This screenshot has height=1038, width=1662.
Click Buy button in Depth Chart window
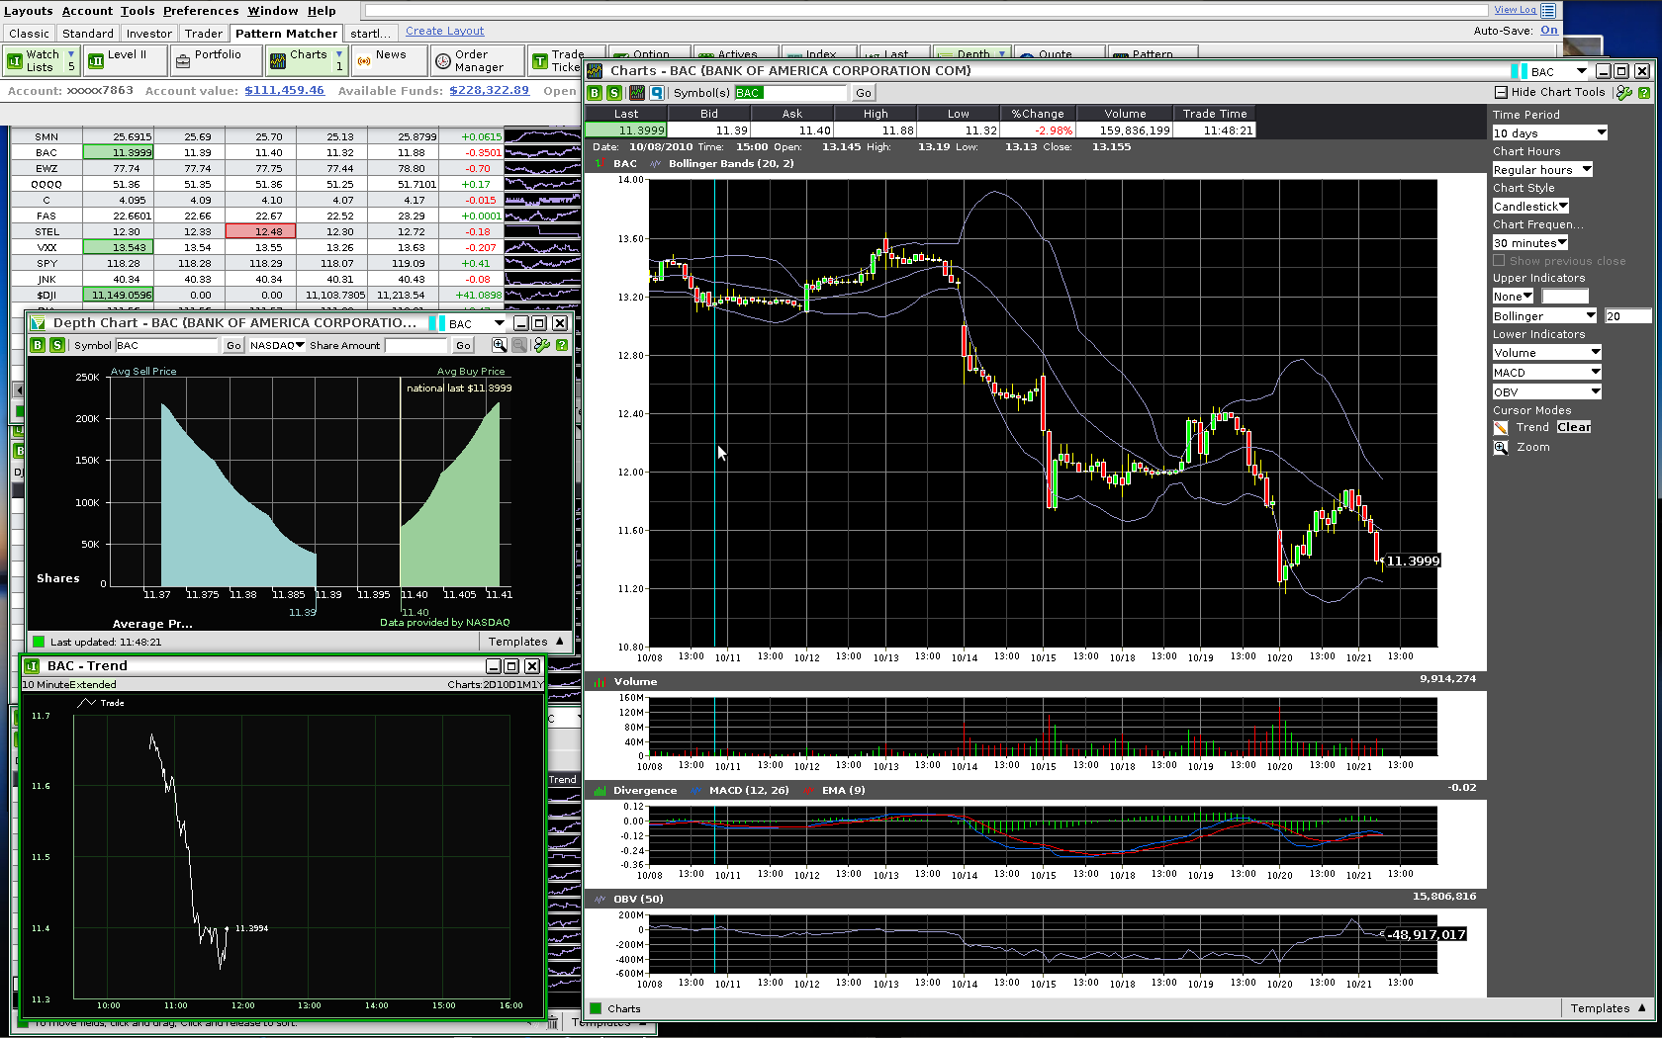(x=38, y=345)
